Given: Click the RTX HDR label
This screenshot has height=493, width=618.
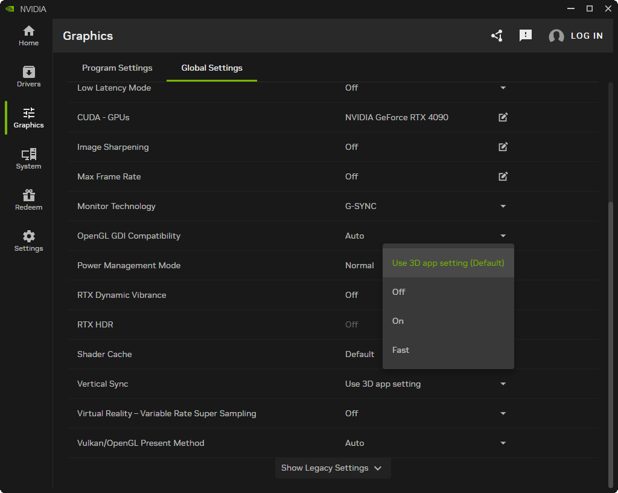Looking at the screenshot, I should 95,324.
